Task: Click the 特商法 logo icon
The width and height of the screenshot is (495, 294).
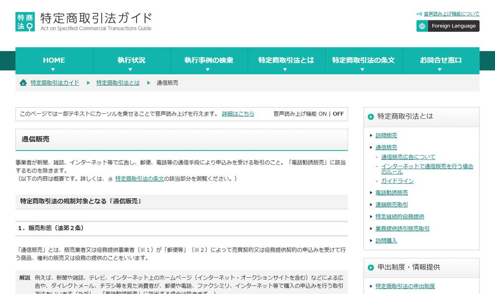Action: click(25, 21)
